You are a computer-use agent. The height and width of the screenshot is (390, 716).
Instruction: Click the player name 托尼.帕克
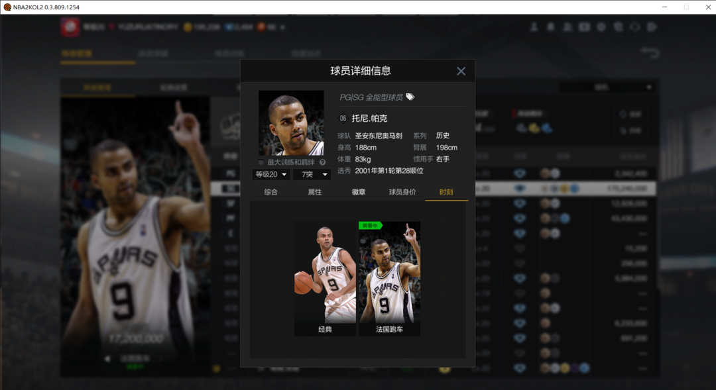(369, 119)
